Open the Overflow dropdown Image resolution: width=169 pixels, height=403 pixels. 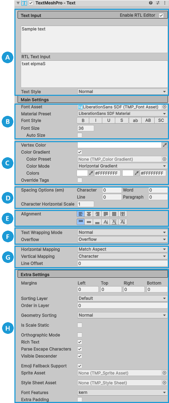122,239
